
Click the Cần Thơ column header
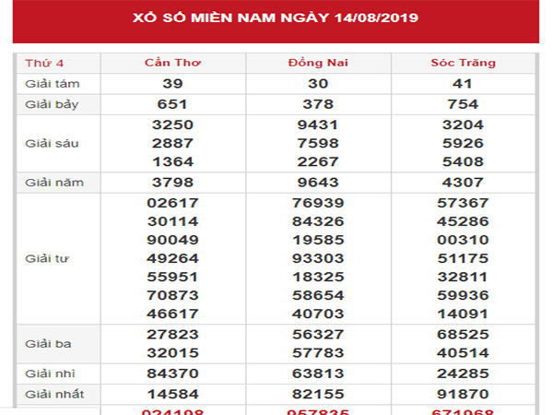tap(173, 63)
